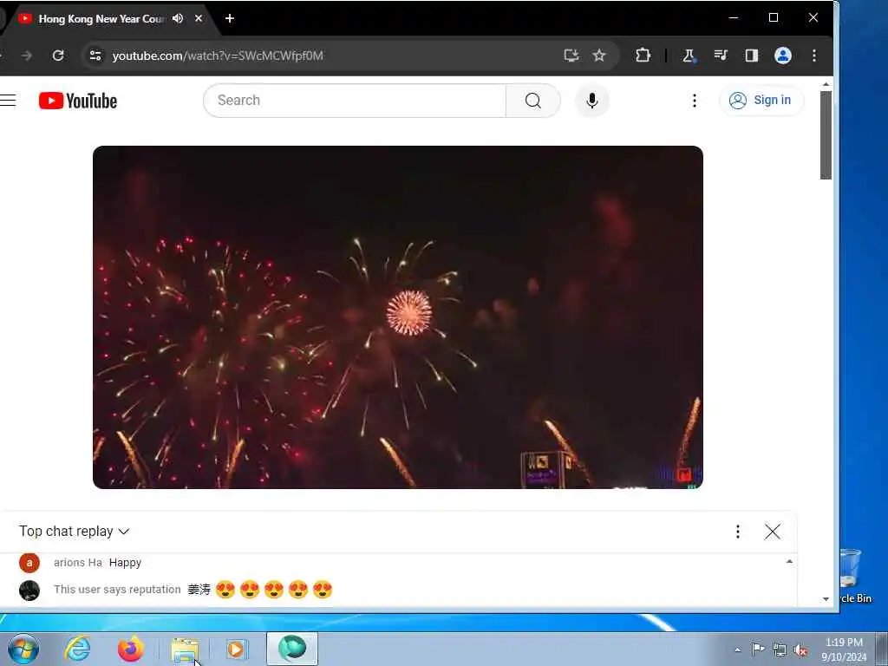The width and height of the screenshot is (888, 666).
Task: Show hidden system tray icons
Action: [x=737, y=650]
